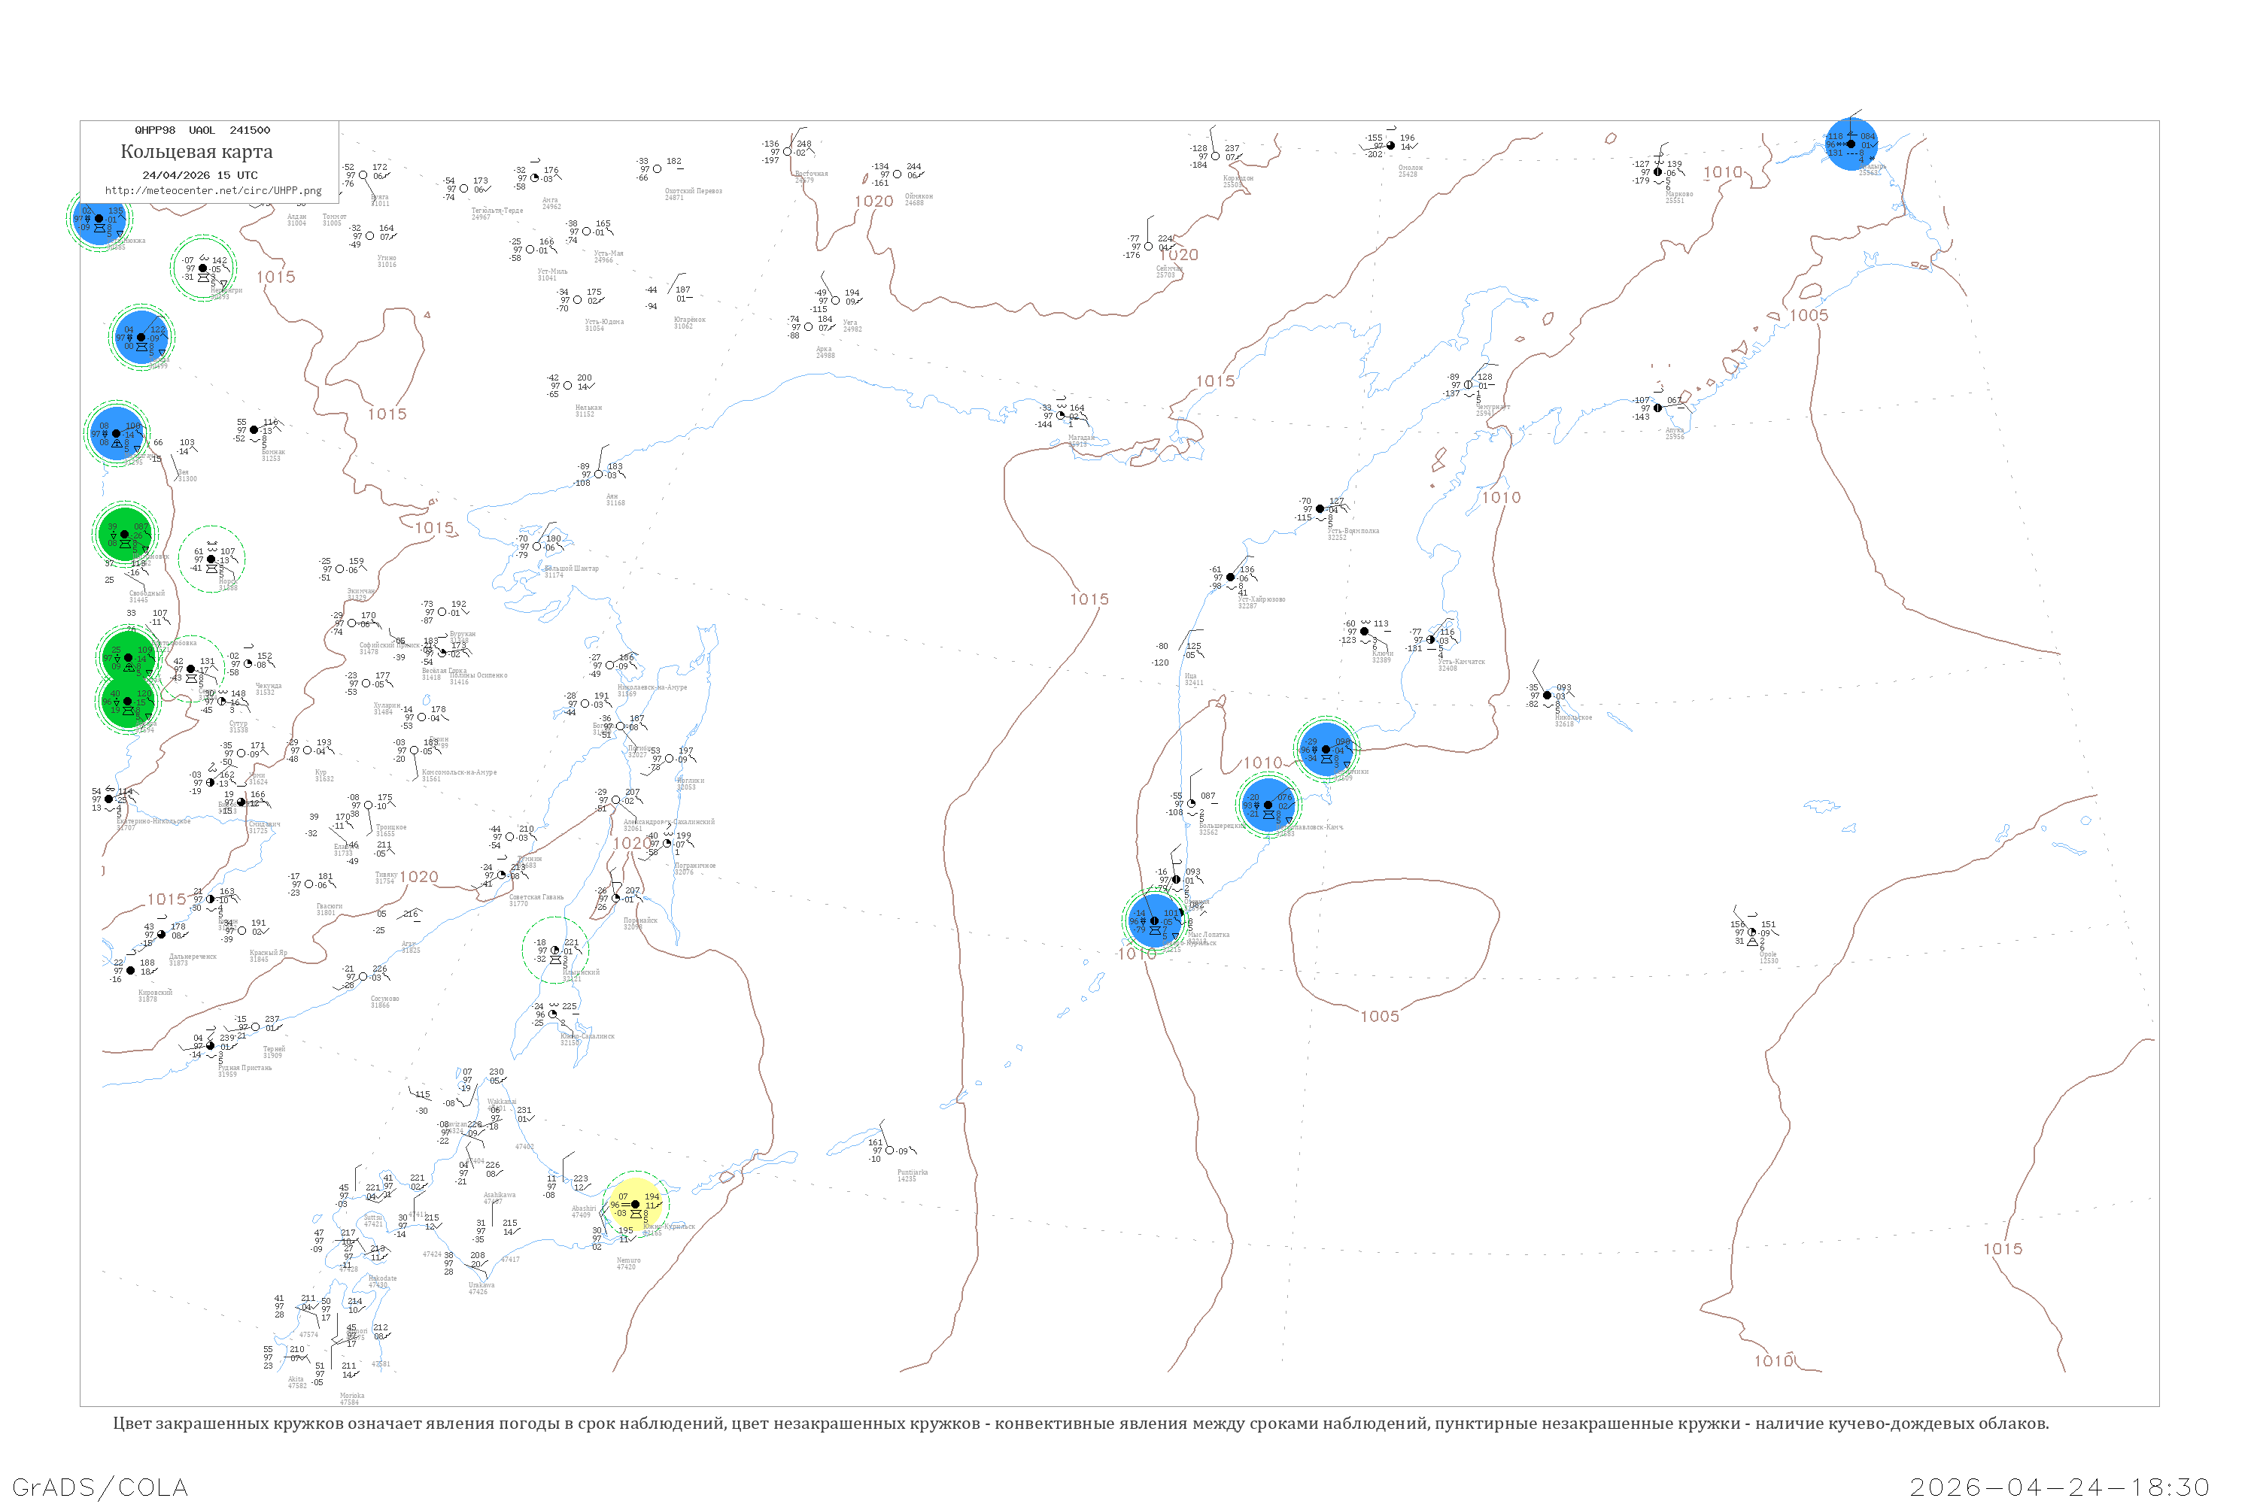
Task: Click the blue Semyachiki station circle
Action: pos(1326,749)
